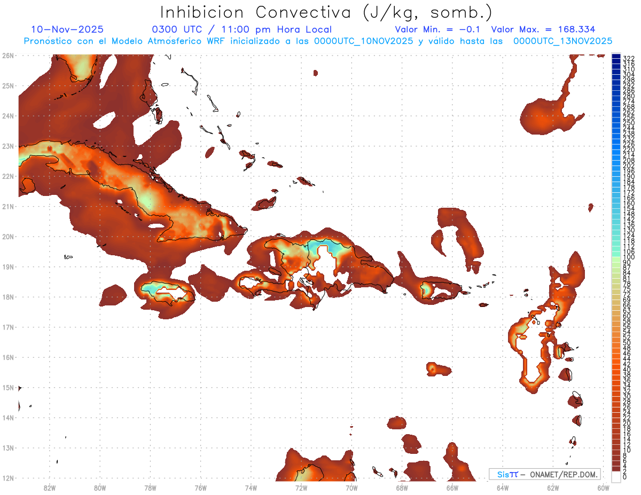Click the 26N latitude label

pyautogui.click(x=7, y=55)
